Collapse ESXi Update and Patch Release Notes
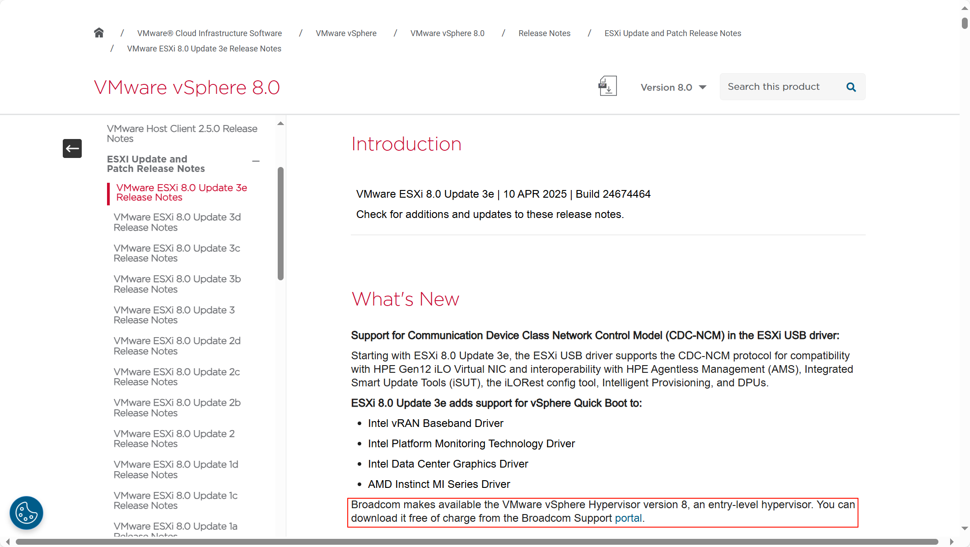970x547 pixels. [x=256, y=161]
